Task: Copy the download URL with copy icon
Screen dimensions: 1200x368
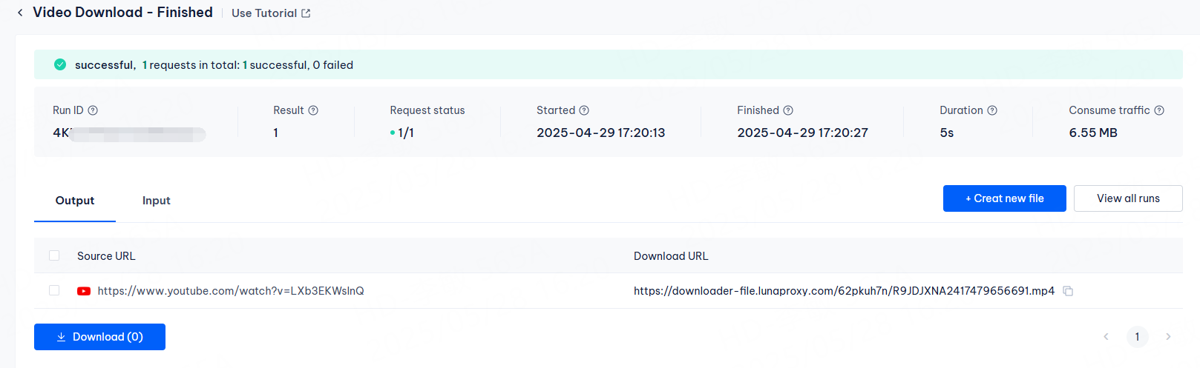Action: coord(1068,291)
